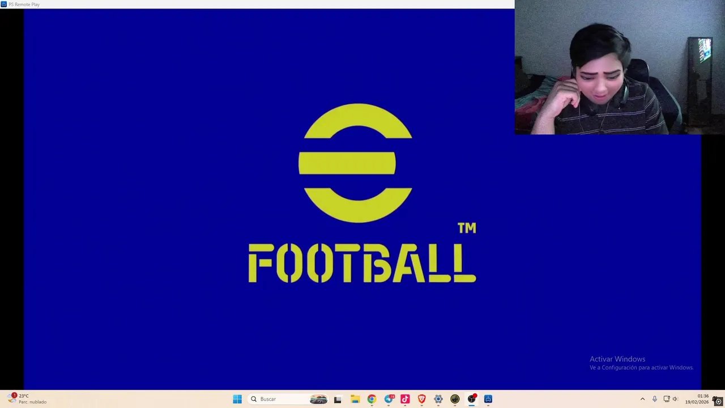Click the webcam overlay thumbnail
Screen dimensions: 725x408
[620, 67]
